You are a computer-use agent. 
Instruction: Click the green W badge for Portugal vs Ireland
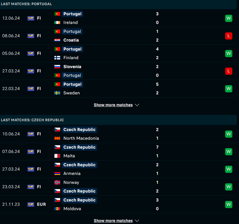[x=229, y=18]
